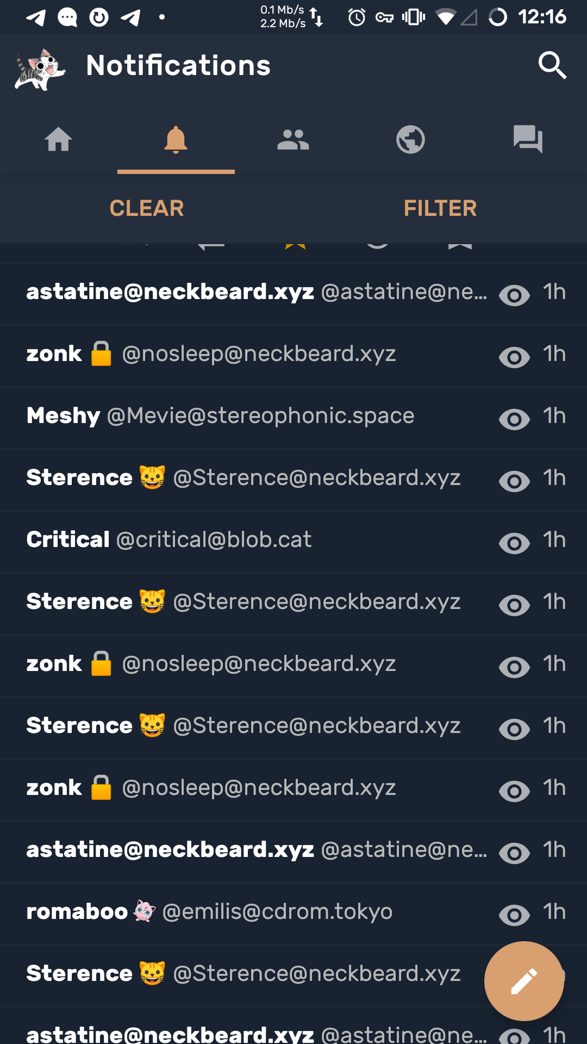
Task: Tap the search magnifier icon
Action: (x=552, y=66)
